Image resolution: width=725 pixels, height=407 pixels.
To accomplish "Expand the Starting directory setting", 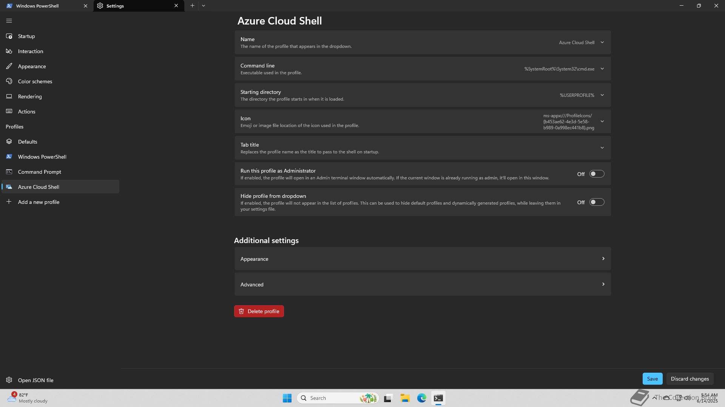I will (x=602, y=95).
